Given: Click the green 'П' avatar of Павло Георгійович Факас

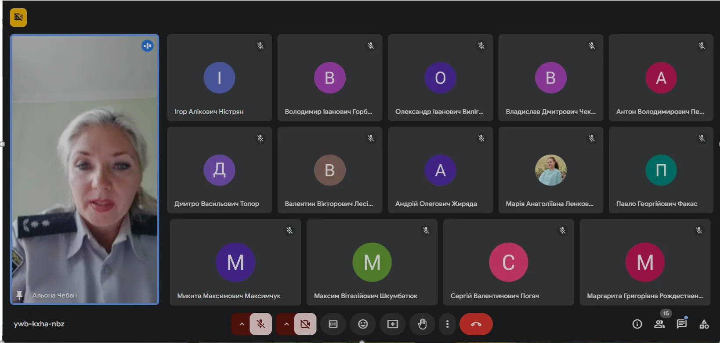Looking at the screenshot, I should (x=661, y=170).
